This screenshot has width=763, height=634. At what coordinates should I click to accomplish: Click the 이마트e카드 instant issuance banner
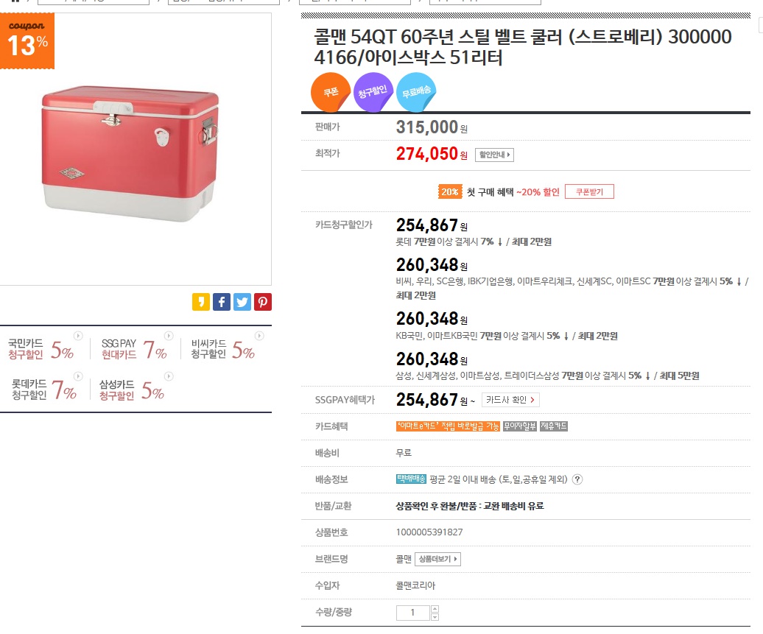coord(448,426)
